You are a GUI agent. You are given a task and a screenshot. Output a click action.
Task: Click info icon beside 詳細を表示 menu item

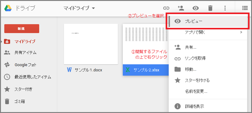pyautogui.click(x=177, y=106)
